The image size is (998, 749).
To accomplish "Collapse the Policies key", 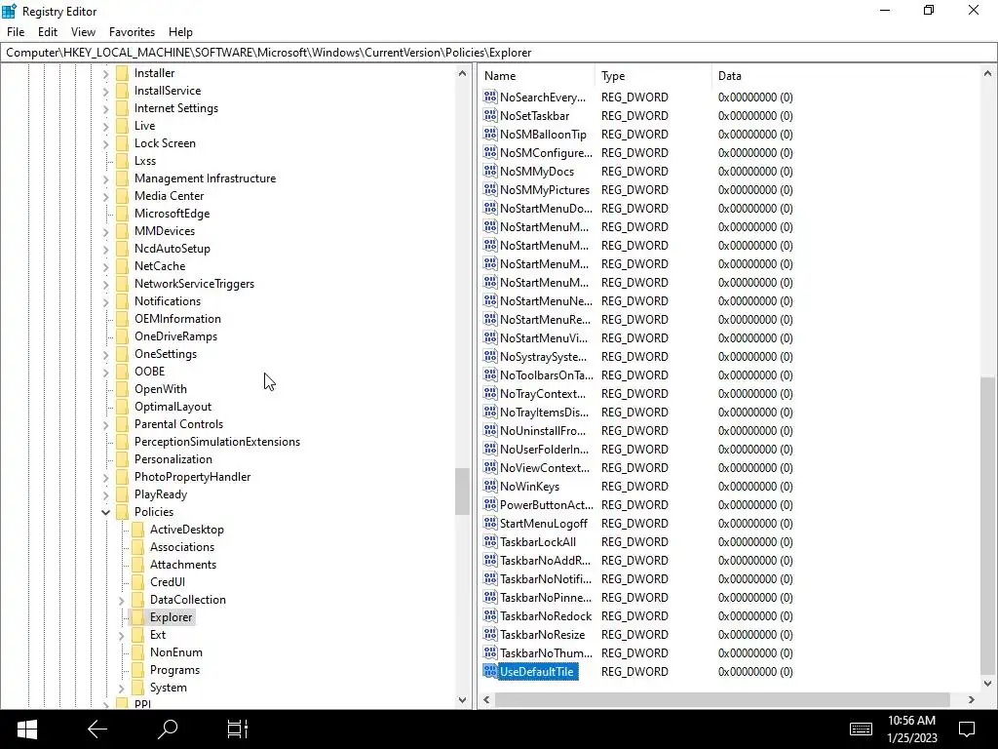I will pyautogui.click(x=105, y=512).
